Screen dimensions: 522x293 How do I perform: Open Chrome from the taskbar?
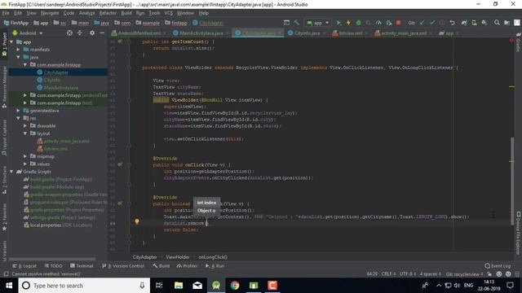click(x=235, y=286)
